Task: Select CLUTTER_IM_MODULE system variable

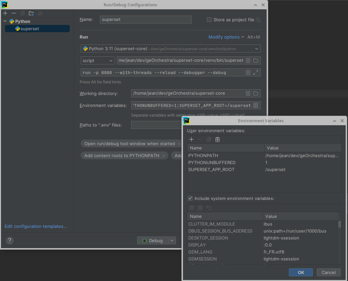Action: point(263,224)
